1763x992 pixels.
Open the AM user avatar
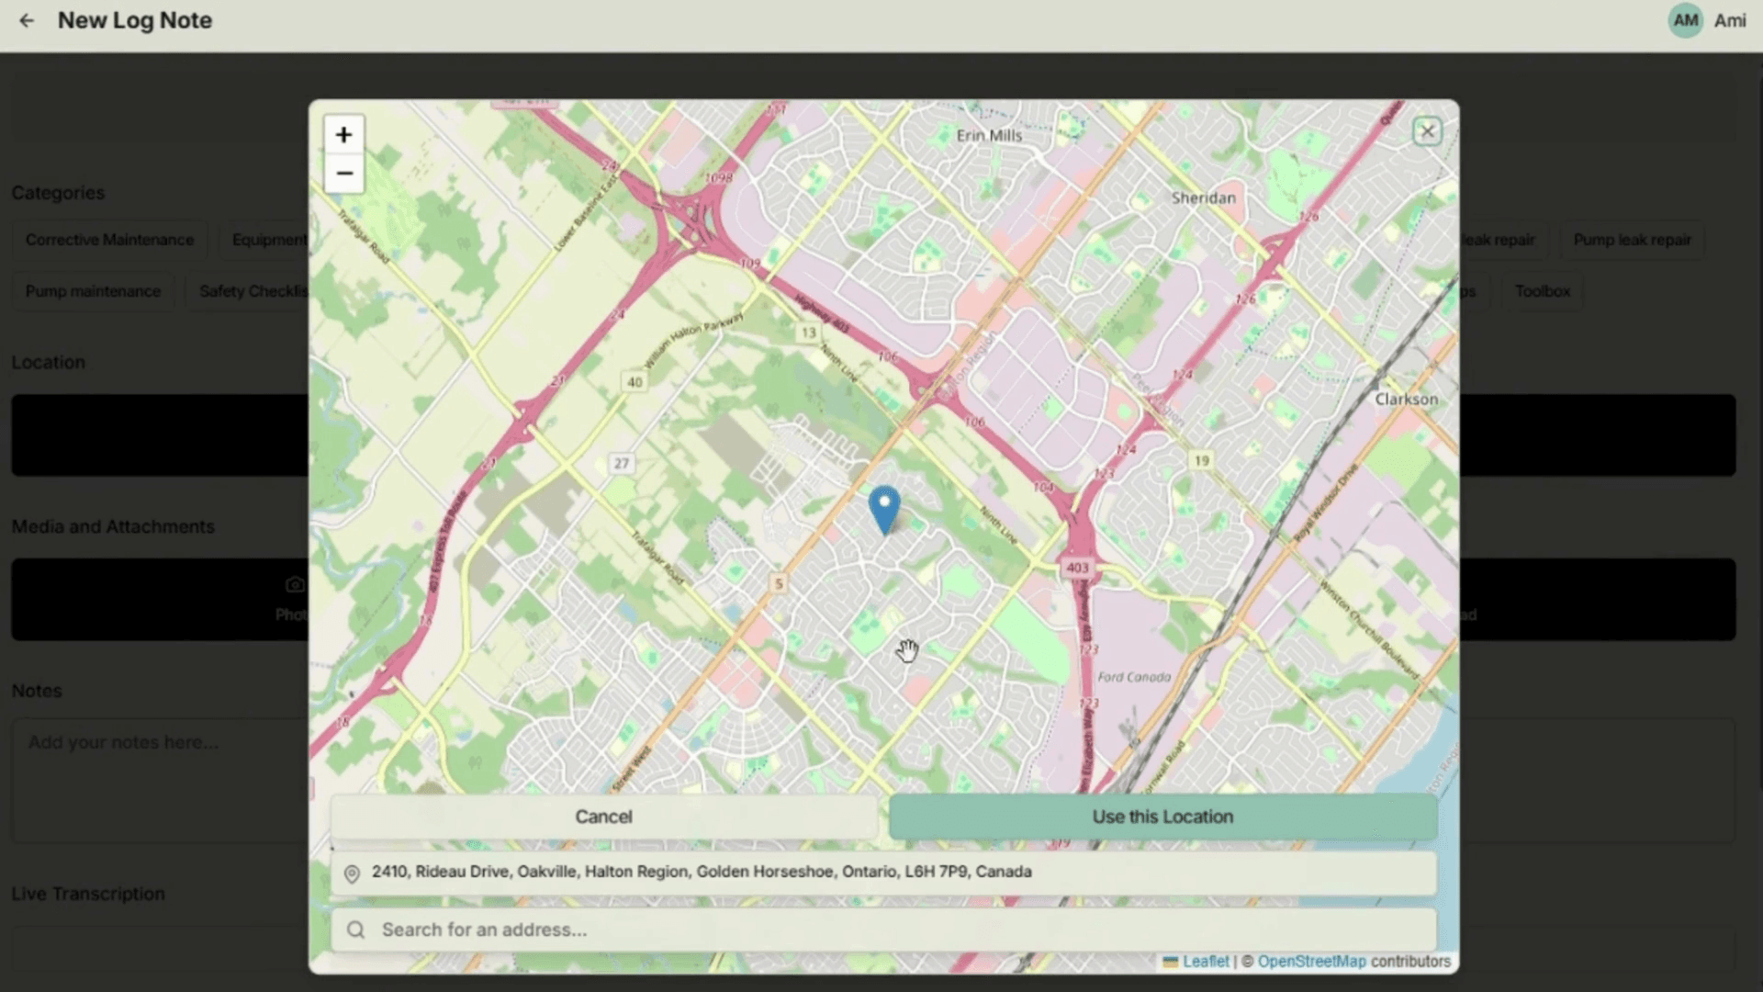[x=1685, y=20]
